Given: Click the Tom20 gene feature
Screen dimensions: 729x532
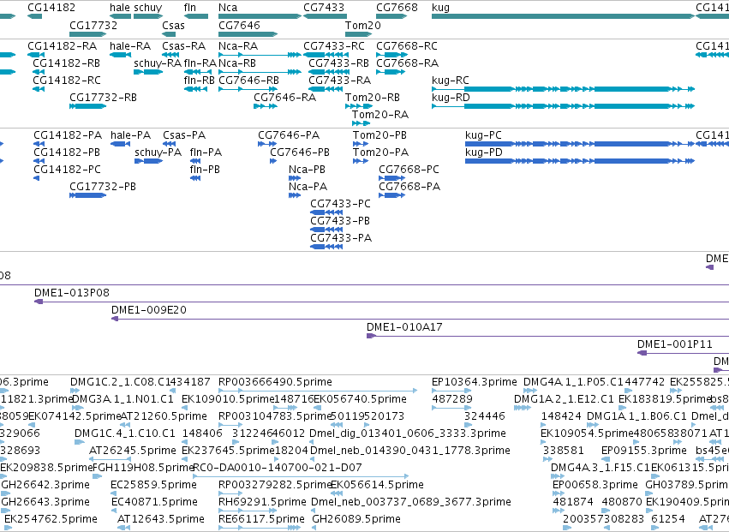Looking at the screenshot, I should click(x=358, y=34).
